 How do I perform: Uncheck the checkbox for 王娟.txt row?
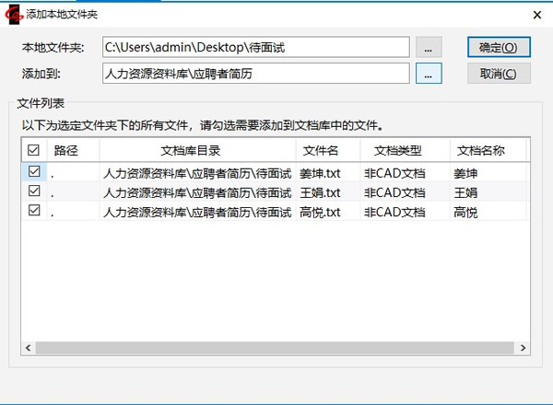(34, 191)
